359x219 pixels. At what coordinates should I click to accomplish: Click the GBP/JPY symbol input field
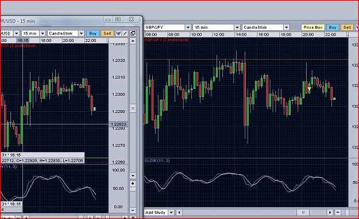[x=164, y=28]
